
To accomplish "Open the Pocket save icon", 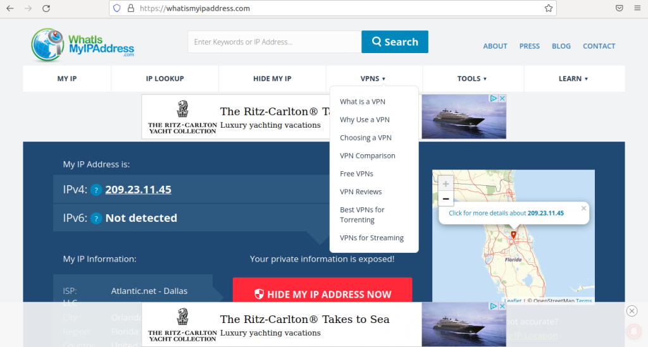I will (x=619, y=8).
